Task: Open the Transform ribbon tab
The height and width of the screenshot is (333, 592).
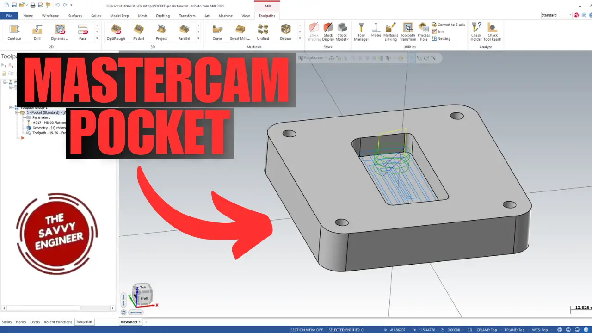Action: (x=187, y=16)
